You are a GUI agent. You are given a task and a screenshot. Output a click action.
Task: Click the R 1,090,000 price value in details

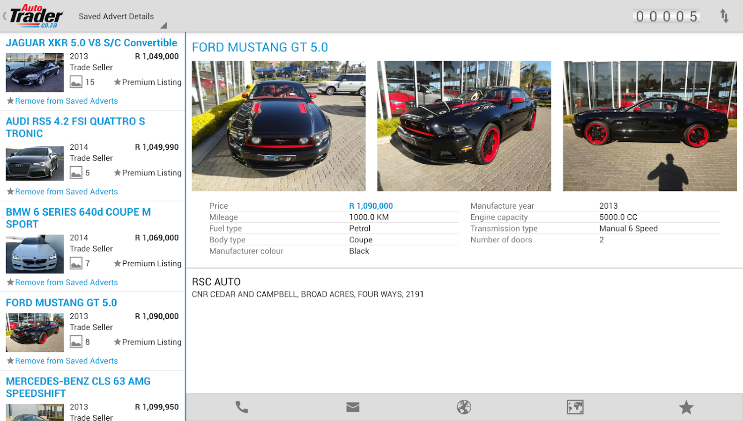(371, 206)
